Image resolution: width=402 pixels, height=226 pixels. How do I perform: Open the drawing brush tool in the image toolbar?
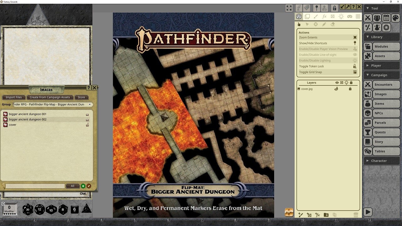point(316,17)
